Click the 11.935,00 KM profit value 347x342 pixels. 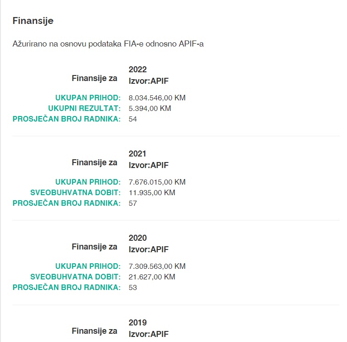pyautogui.click(x=152, y=192)
